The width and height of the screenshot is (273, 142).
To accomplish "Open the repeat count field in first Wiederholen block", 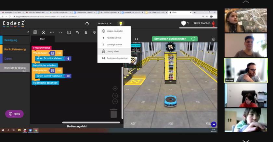I will pyautogui.click(x=52, y=53).
